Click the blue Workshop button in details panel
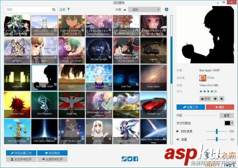This screenshot has width=238, height=168. click(191, 107)
